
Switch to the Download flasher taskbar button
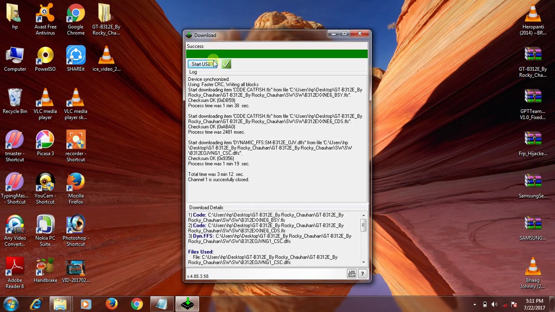point(187,304)
